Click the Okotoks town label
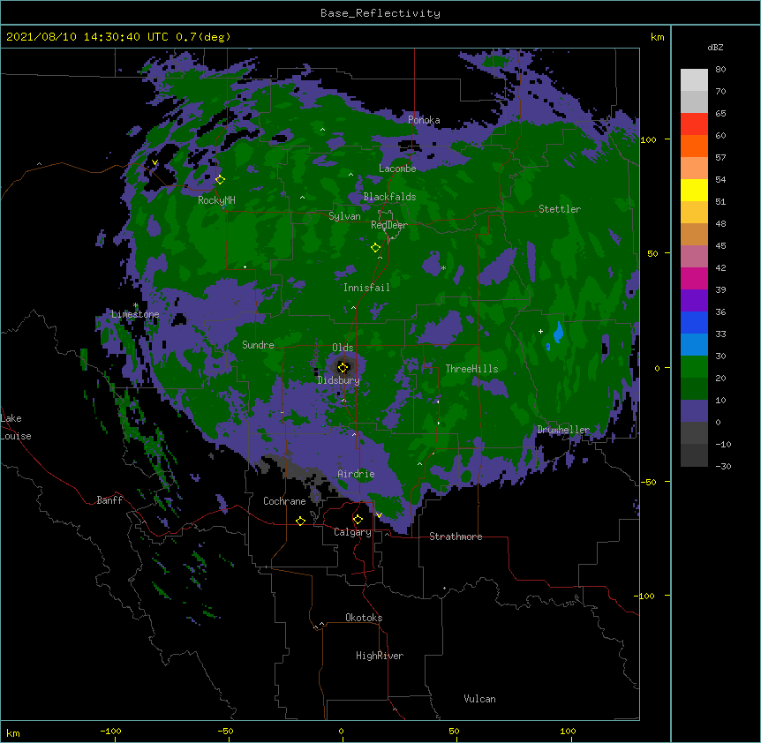Screen dimensions: 761x743 tap(364, 618)
